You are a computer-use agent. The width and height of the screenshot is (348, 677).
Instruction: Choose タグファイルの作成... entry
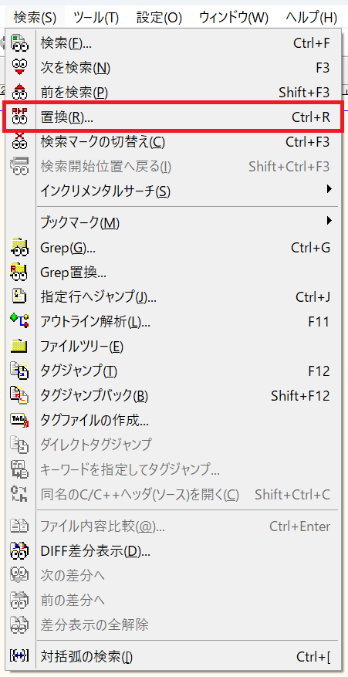point(174,419)
